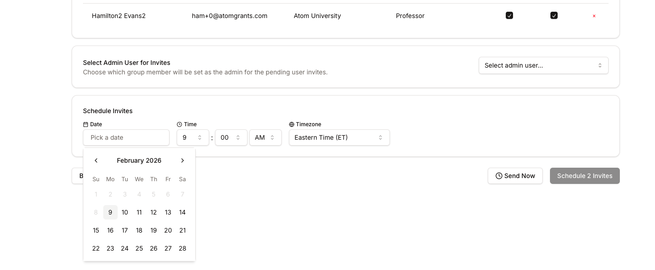Open the minutes dropdown showing 00

(231, 137)
